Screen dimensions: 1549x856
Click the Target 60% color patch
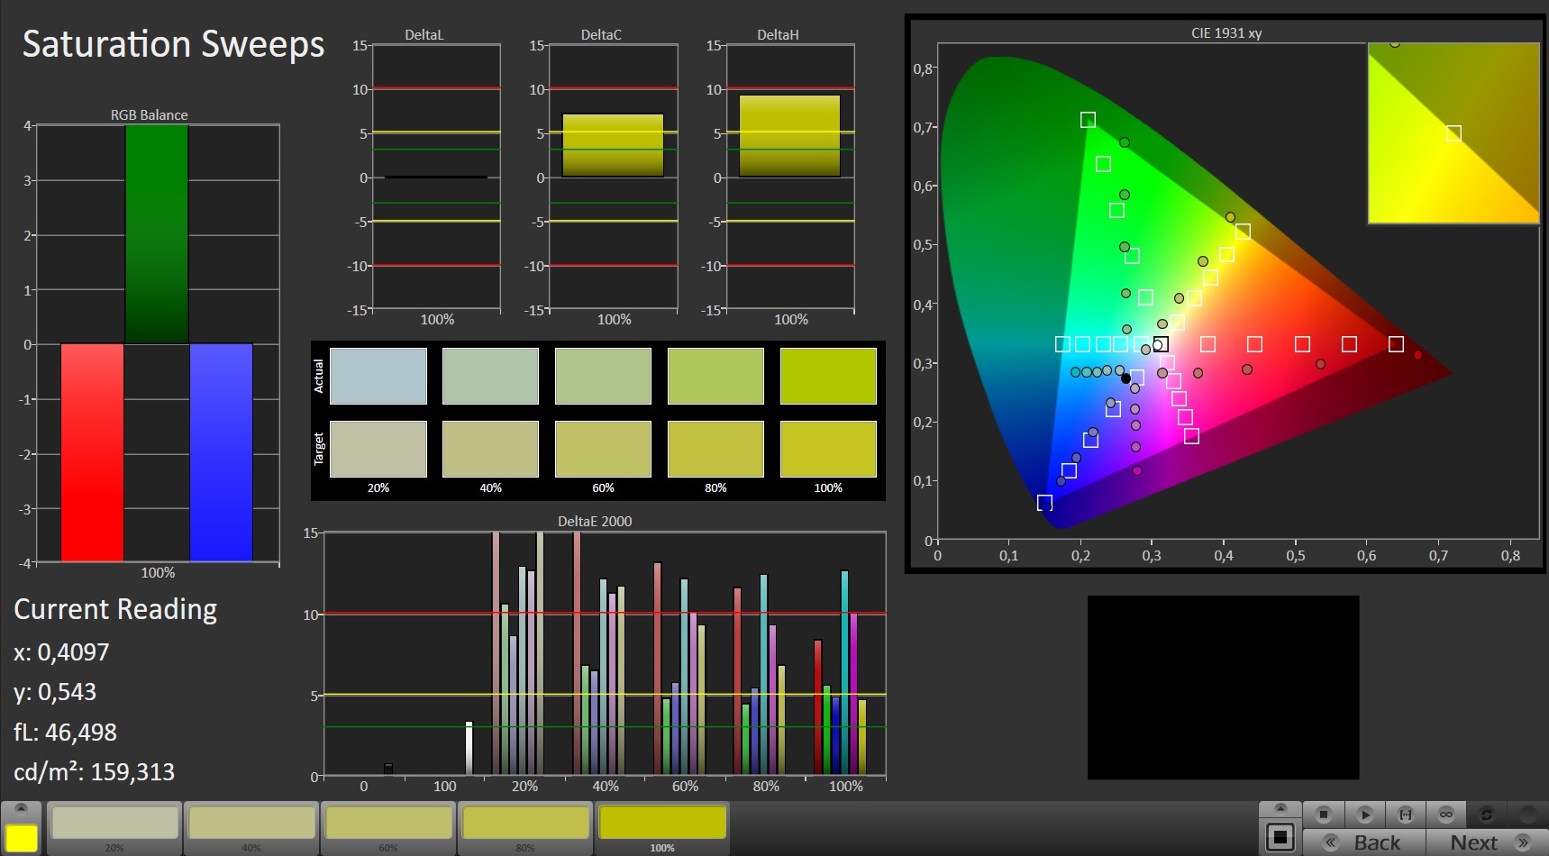coord(603,449)
